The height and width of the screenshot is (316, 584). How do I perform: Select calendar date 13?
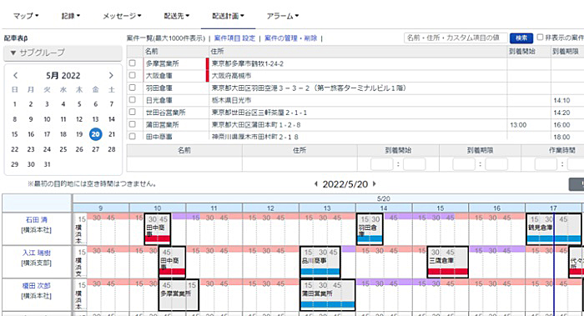(95, 119)
